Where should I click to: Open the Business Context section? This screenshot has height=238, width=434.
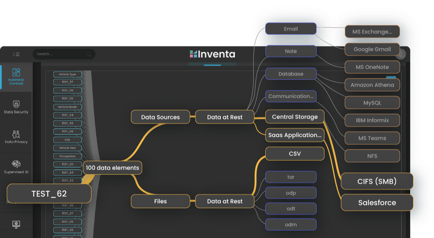16,77
